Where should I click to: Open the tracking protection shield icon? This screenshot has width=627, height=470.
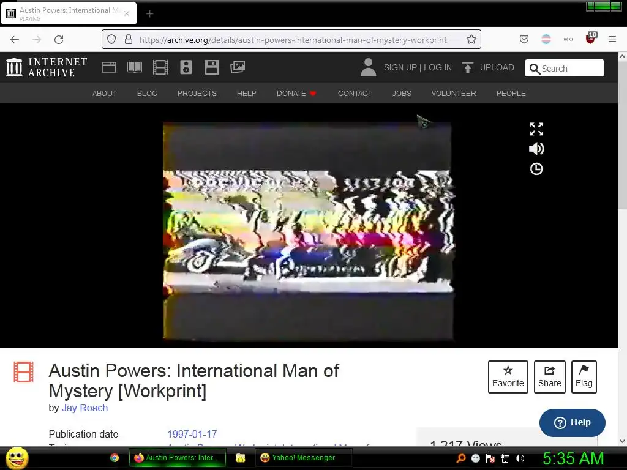[x=111, y=40]
